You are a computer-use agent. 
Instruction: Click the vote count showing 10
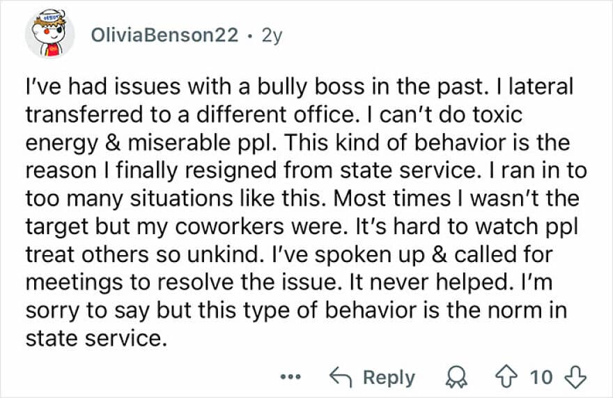point(541,378)
